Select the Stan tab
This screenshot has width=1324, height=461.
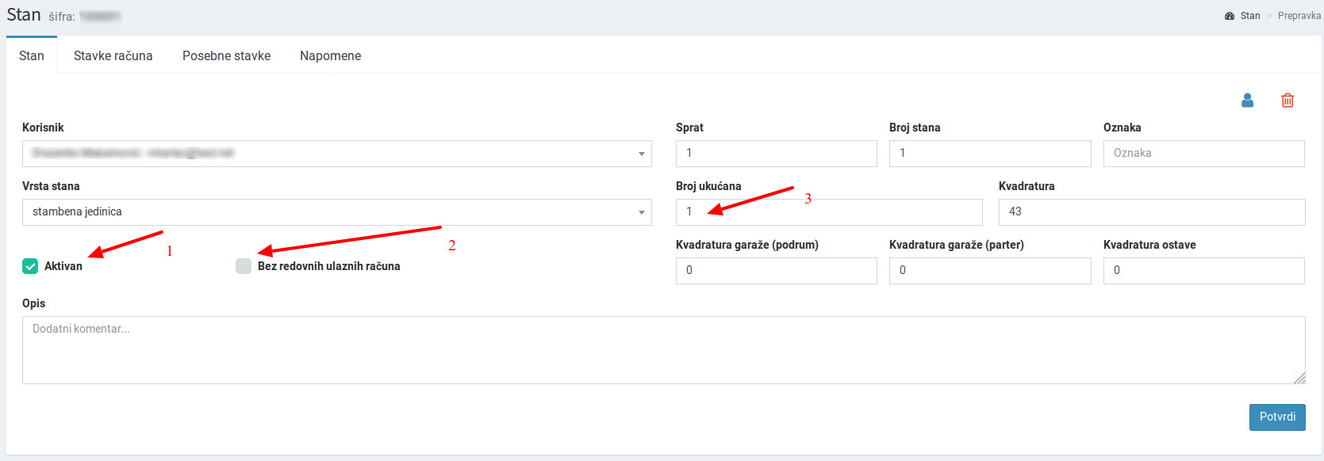(32, 55)
